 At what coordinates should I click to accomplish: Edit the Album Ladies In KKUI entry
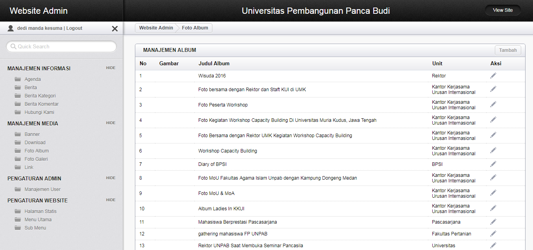493,208
